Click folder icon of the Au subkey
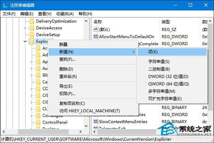The image size is (214, 143). pyautogui.click(x=38, y=68)
